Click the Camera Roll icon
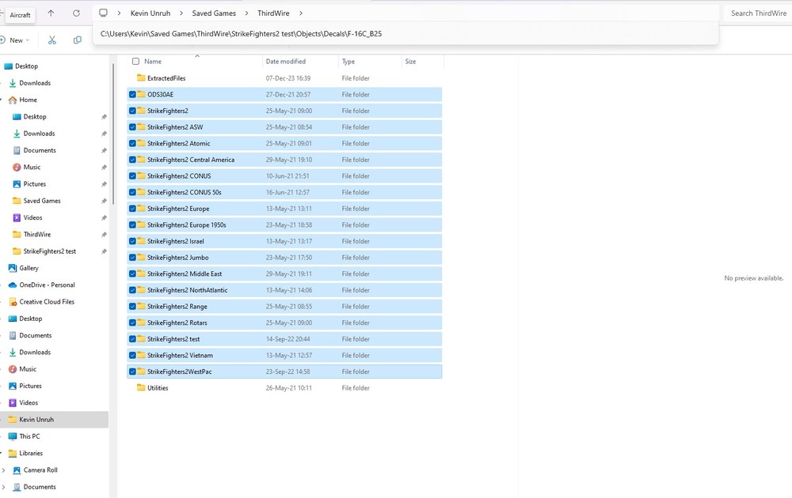The width and height of the screenshot is (792, 498). point(17,470)
